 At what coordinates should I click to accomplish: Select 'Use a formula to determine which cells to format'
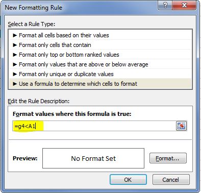coord(100,84)
